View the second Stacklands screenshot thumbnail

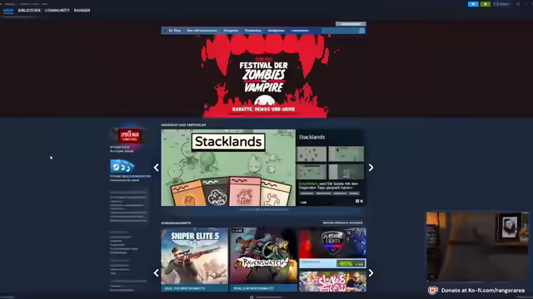[346, 154]
